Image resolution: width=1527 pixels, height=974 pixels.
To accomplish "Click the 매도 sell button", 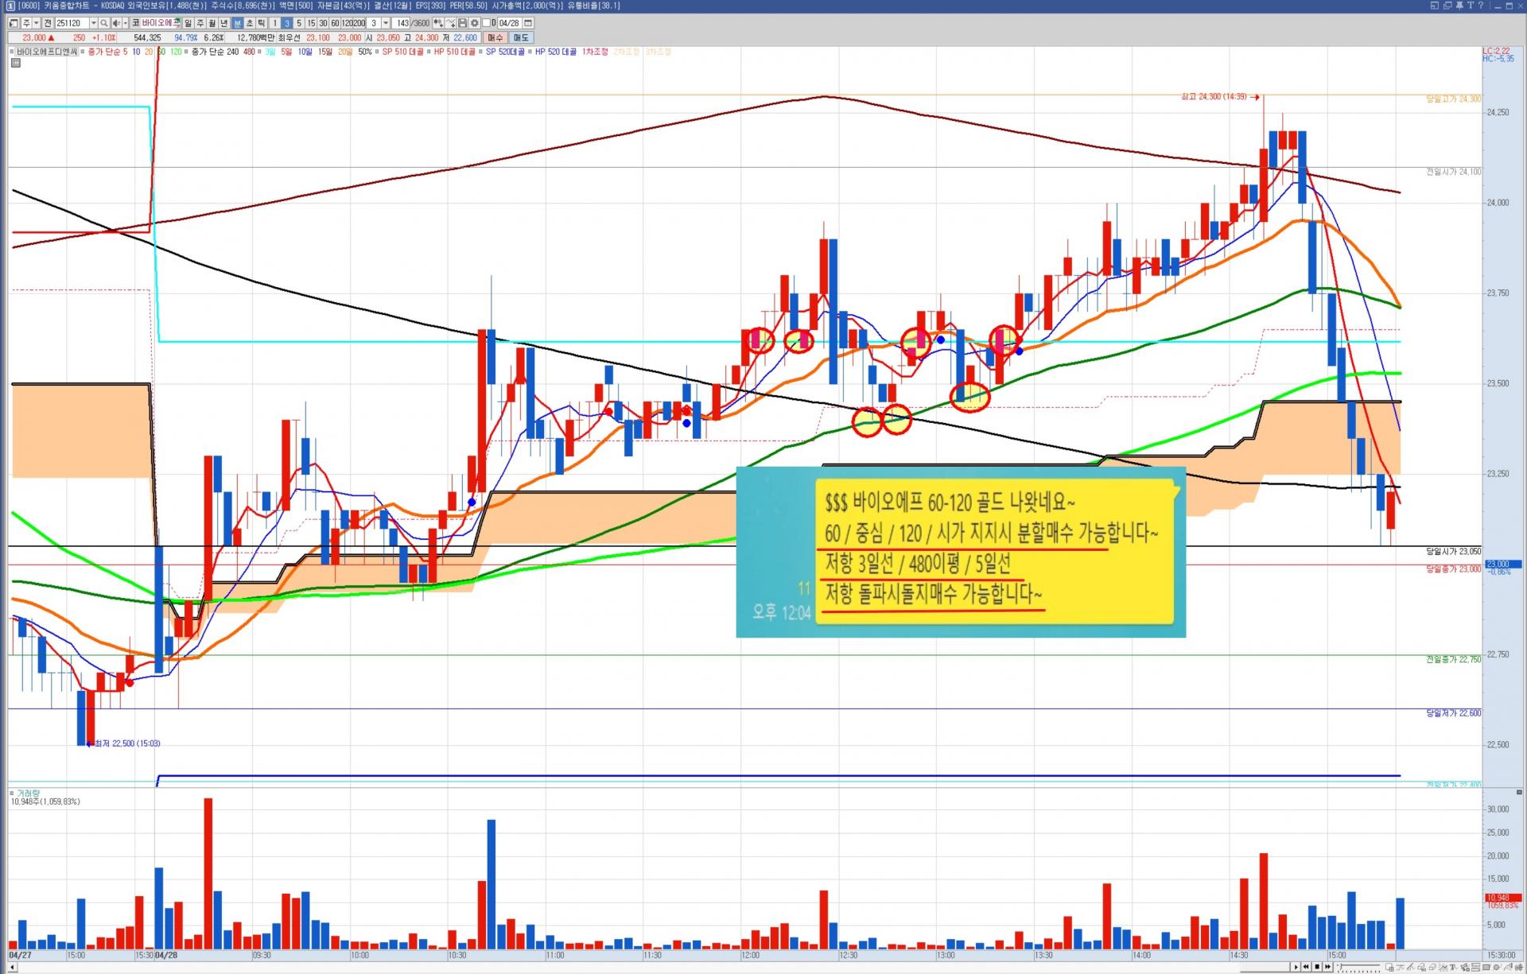I will 521,37.
